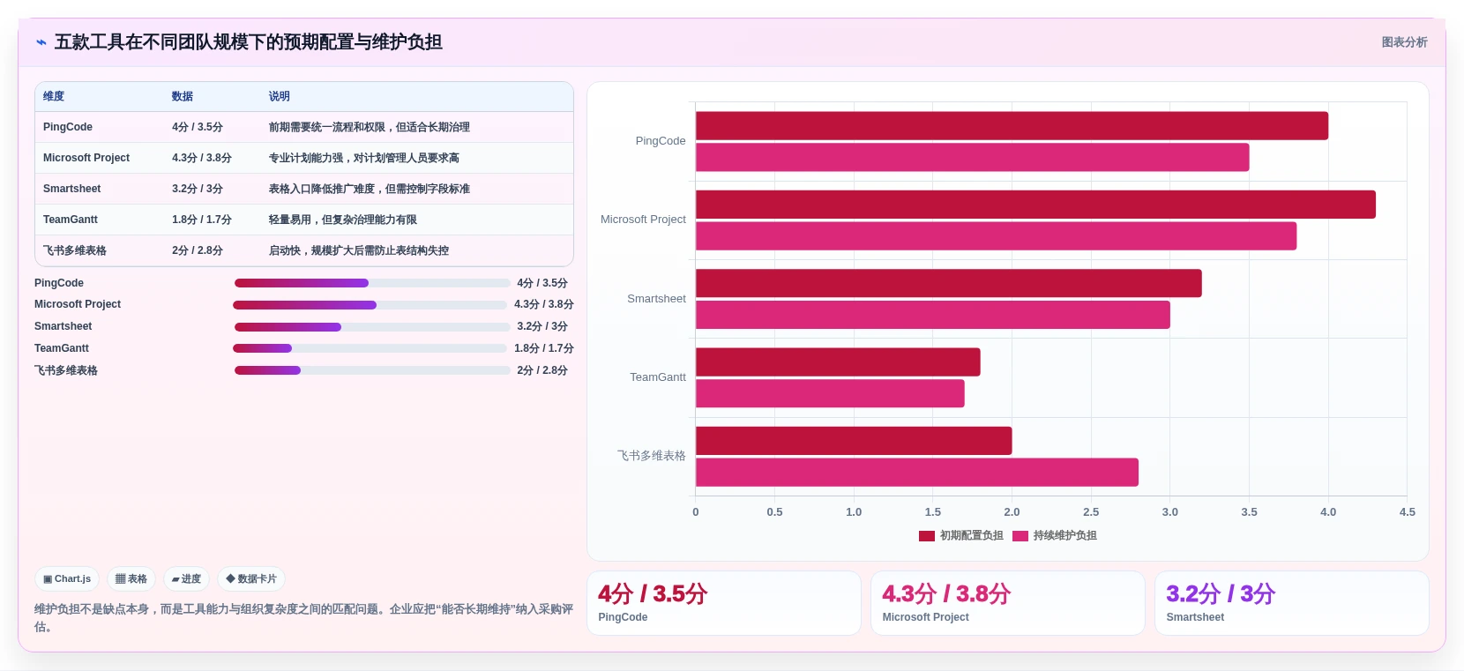Viewport: 1464px width, 671px height.
Task: Click the table cell 1.8分 / 1.7分
Action: pos(202,220)
